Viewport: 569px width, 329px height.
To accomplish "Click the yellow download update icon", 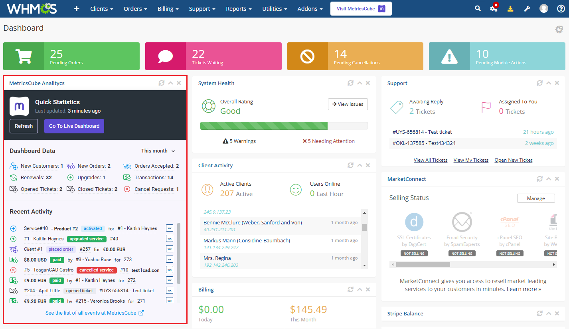I will 510,8.
